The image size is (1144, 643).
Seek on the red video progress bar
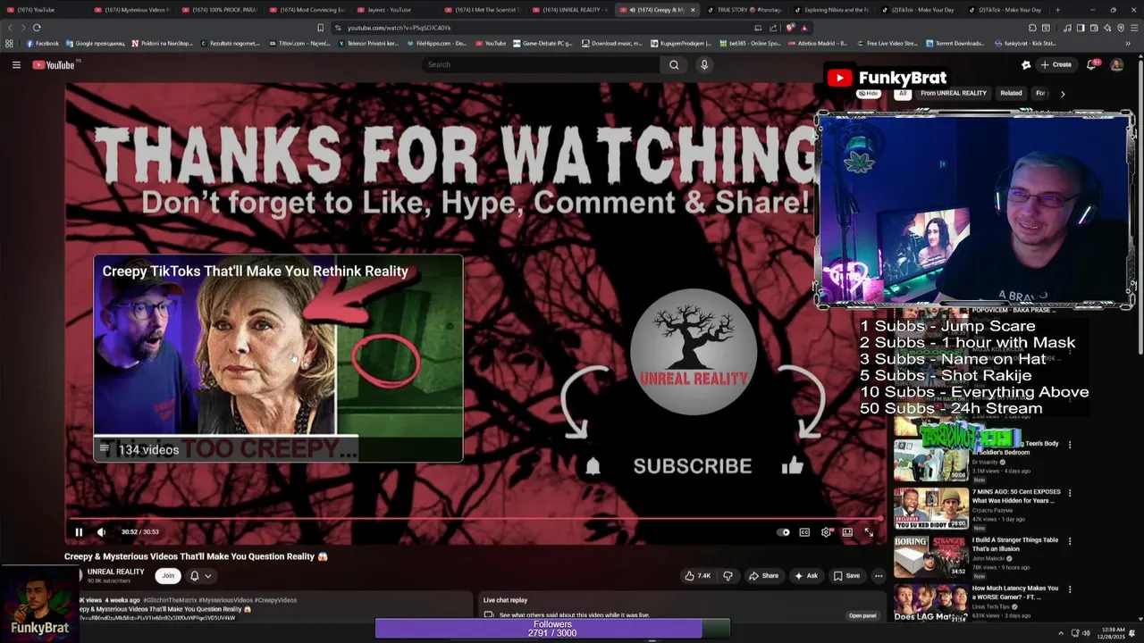pyautogui.click(x=476, y=518)
